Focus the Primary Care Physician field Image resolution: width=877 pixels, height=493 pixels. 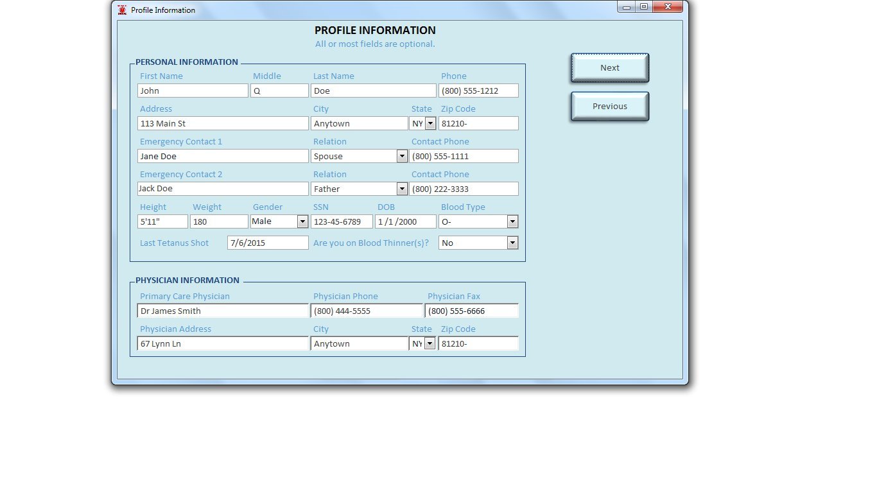tap(223, 311)
